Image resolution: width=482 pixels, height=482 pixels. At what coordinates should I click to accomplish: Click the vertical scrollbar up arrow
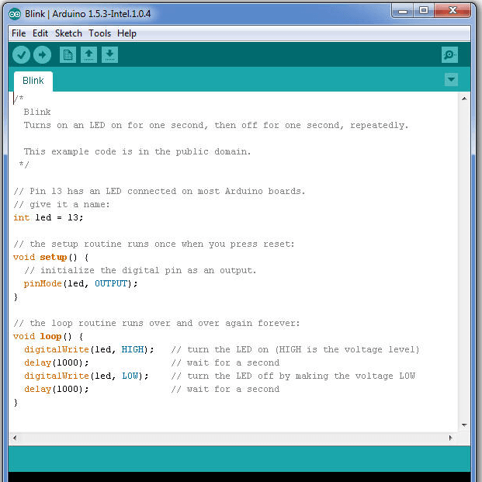click(464, 99)
